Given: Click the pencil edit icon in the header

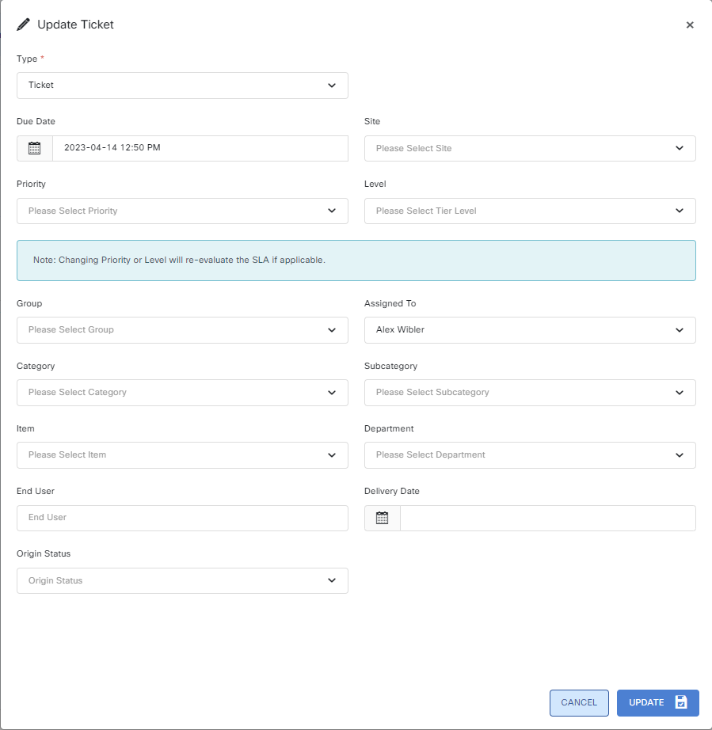Looking at the screenshot, I should [23, 24].
